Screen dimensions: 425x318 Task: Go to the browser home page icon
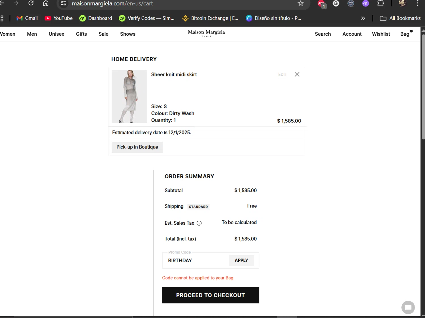click(46, 3)
